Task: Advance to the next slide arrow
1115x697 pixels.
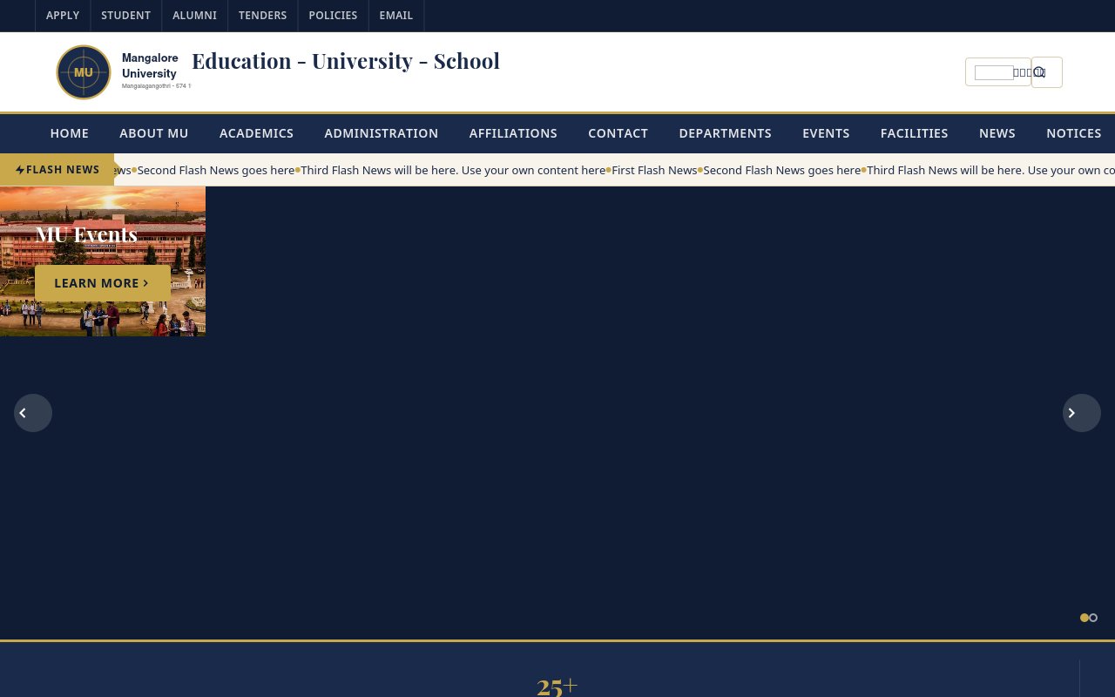Action: tap(1082, 413)
